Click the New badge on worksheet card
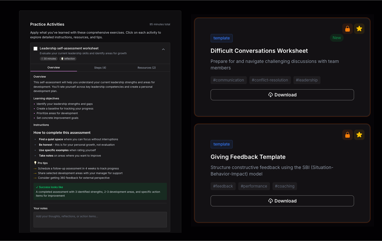The image size is (382, 241). point(337,38)
